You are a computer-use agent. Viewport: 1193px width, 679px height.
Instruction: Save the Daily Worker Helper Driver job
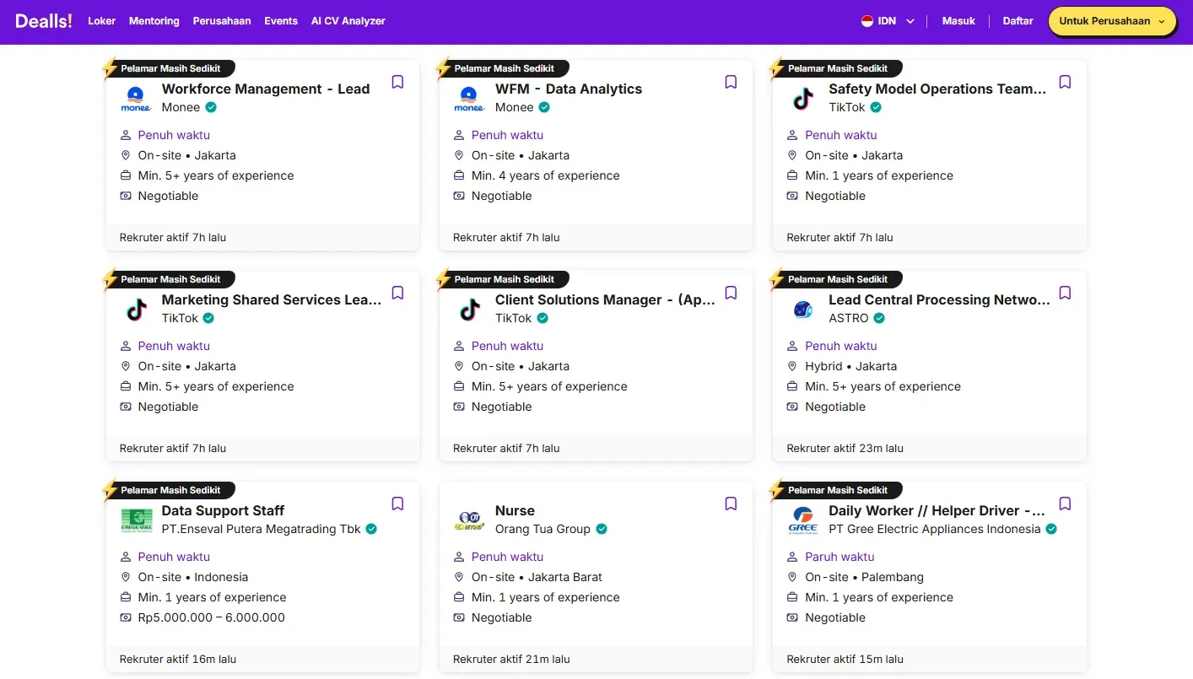[1065, 504]
